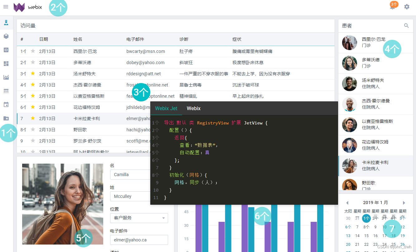416x252 pixels.
Task: Click the avatar of 野田歌 in patient list
Action: (x=350, y=185)
